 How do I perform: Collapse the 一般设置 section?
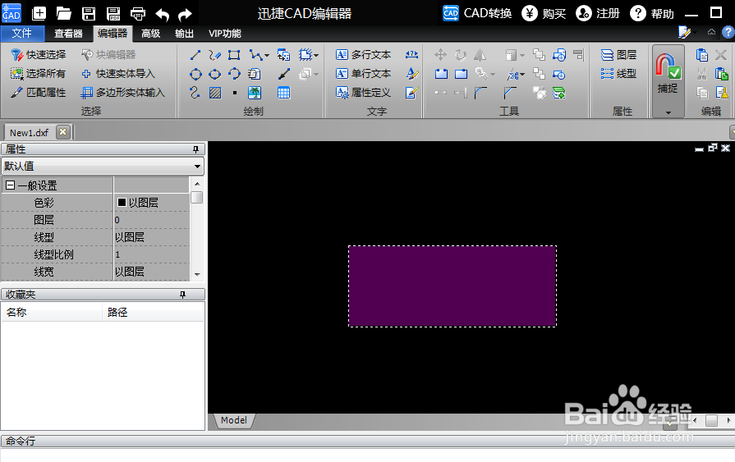pos(10,185)
